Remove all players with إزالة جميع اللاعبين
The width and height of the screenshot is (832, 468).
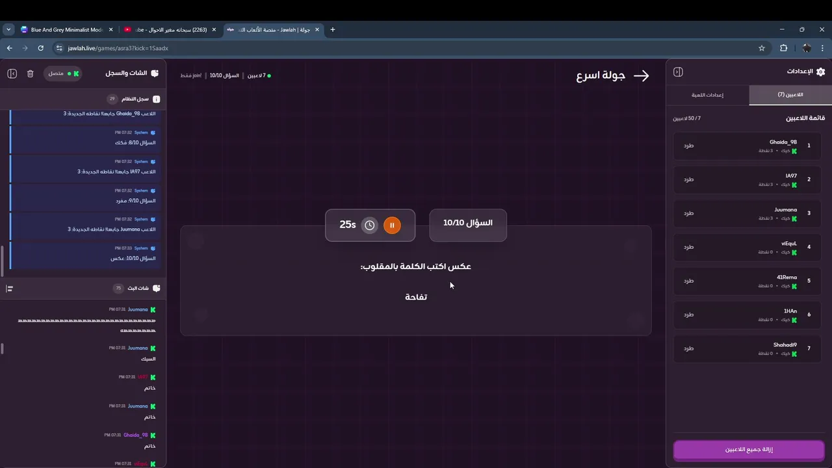[749, 450]
